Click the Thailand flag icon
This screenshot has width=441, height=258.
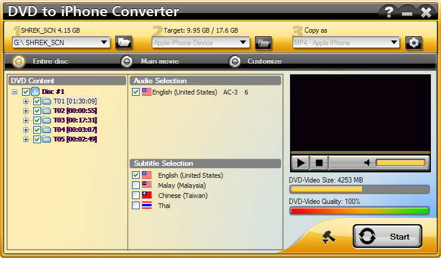[147, 205]
